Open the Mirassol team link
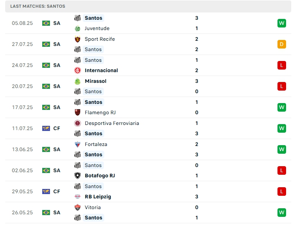Screen dimensions: 296x225 point(96,81)
